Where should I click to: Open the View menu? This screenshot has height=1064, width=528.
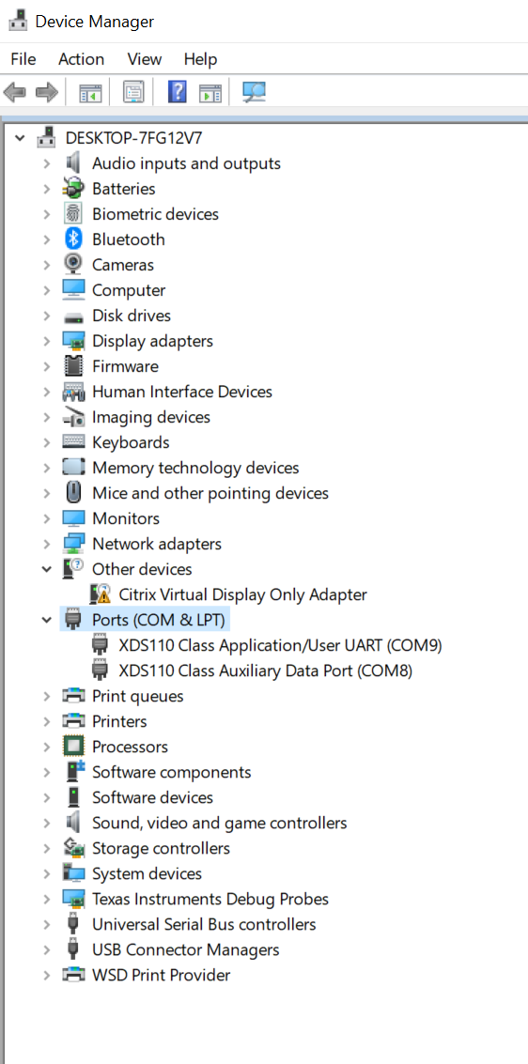145,59
